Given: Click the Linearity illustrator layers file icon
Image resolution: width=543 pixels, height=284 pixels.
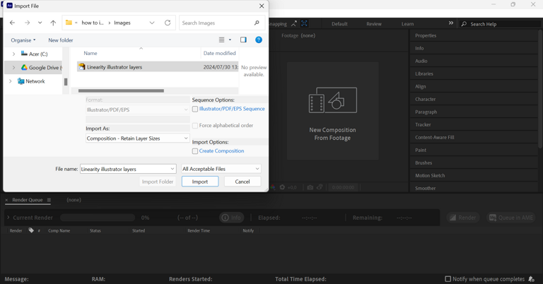Looking at the screenshot, I should coord(82,67).
